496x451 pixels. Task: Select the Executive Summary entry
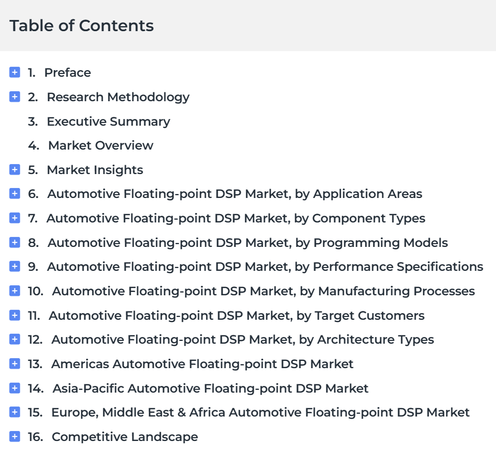click(99, 121)
